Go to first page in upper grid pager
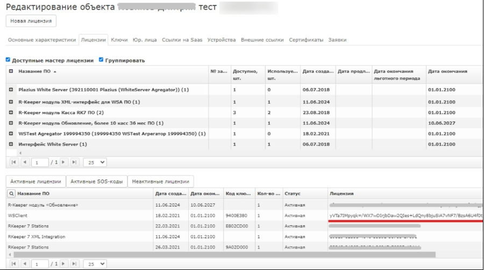 click(13, 162)
